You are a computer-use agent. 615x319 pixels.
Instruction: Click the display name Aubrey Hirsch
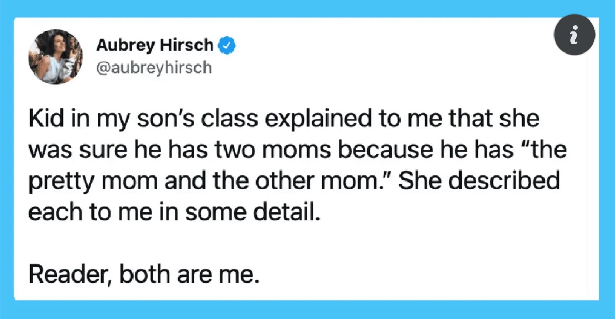tap(155, 46)
